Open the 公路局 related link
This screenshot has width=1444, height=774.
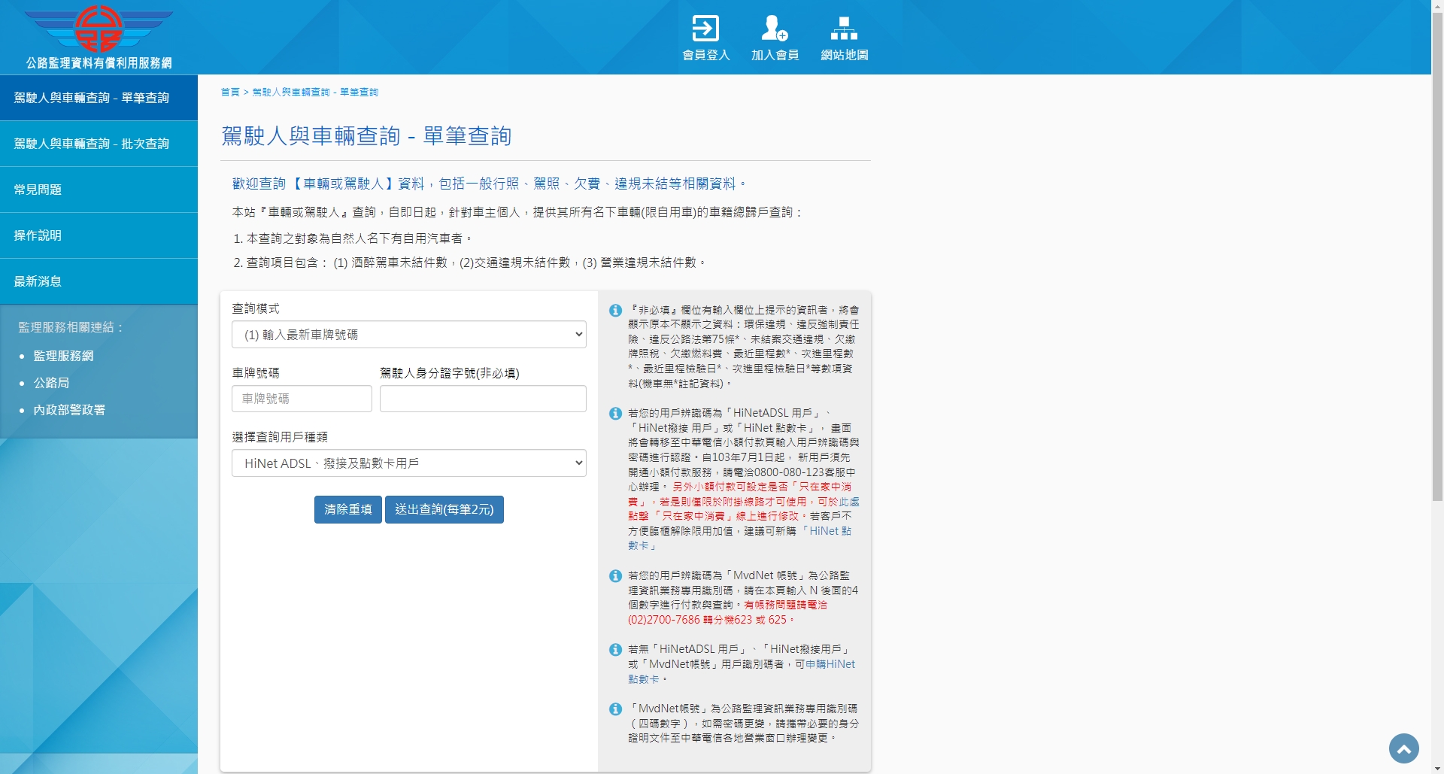coord(51,383)
